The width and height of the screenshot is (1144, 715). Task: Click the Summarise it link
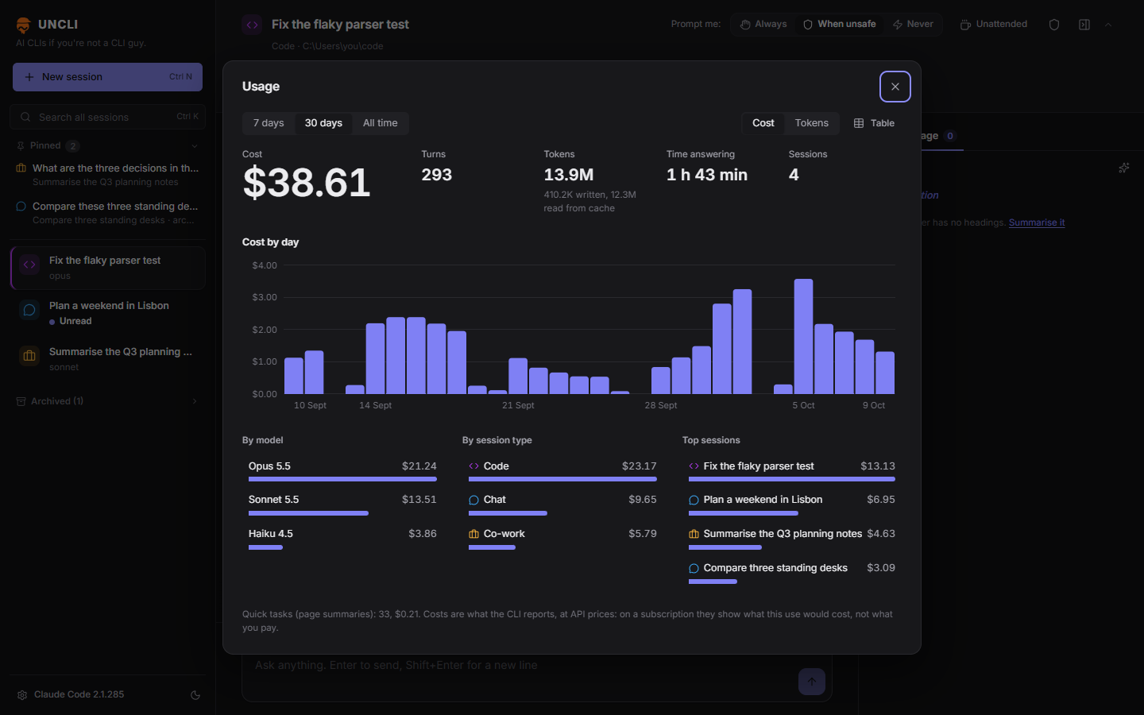point(1037,222)
